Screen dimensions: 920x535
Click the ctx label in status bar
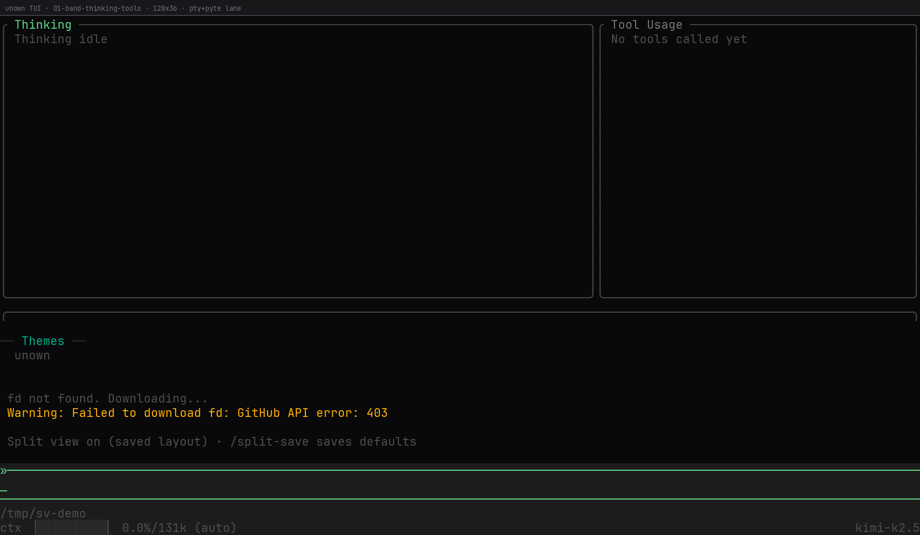pyautogui.click(x=11, y=528)
